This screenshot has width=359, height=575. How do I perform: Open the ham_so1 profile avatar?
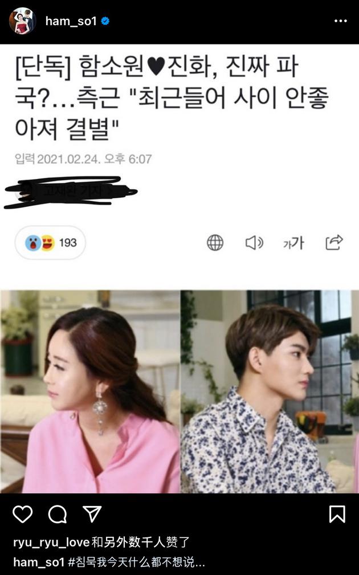[x=22, y=21]
